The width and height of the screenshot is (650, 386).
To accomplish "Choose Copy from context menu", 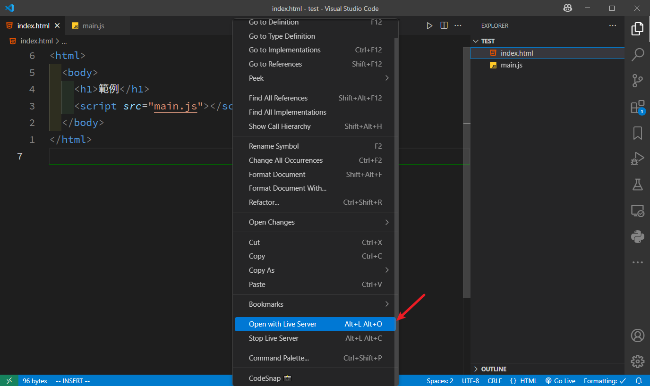I will point(314,256).
